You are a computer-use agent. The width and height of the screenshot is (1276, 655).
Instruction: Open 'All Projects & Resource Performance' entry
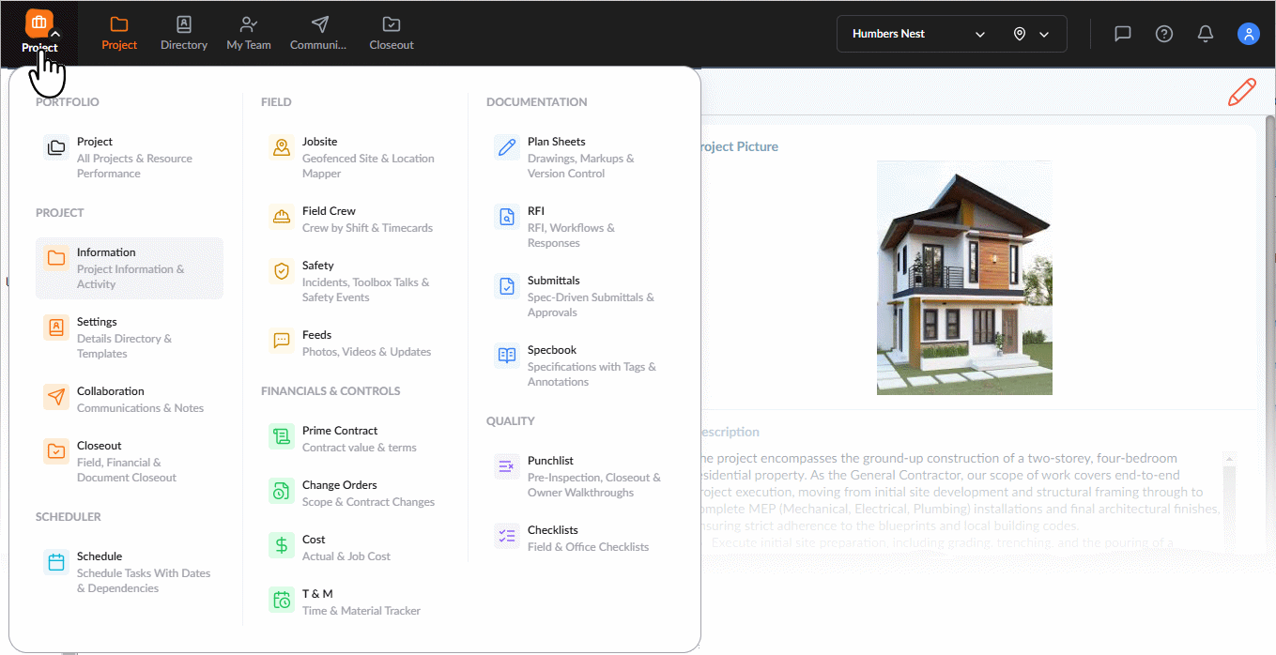point(130,158)
